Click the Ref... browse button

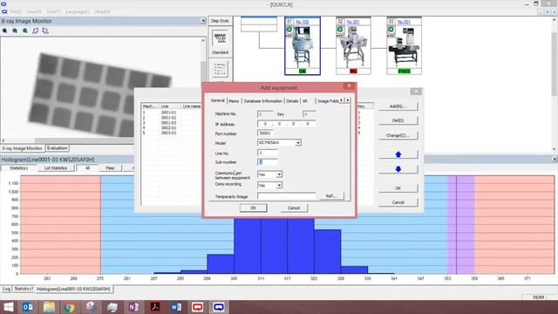click(331, 196)
